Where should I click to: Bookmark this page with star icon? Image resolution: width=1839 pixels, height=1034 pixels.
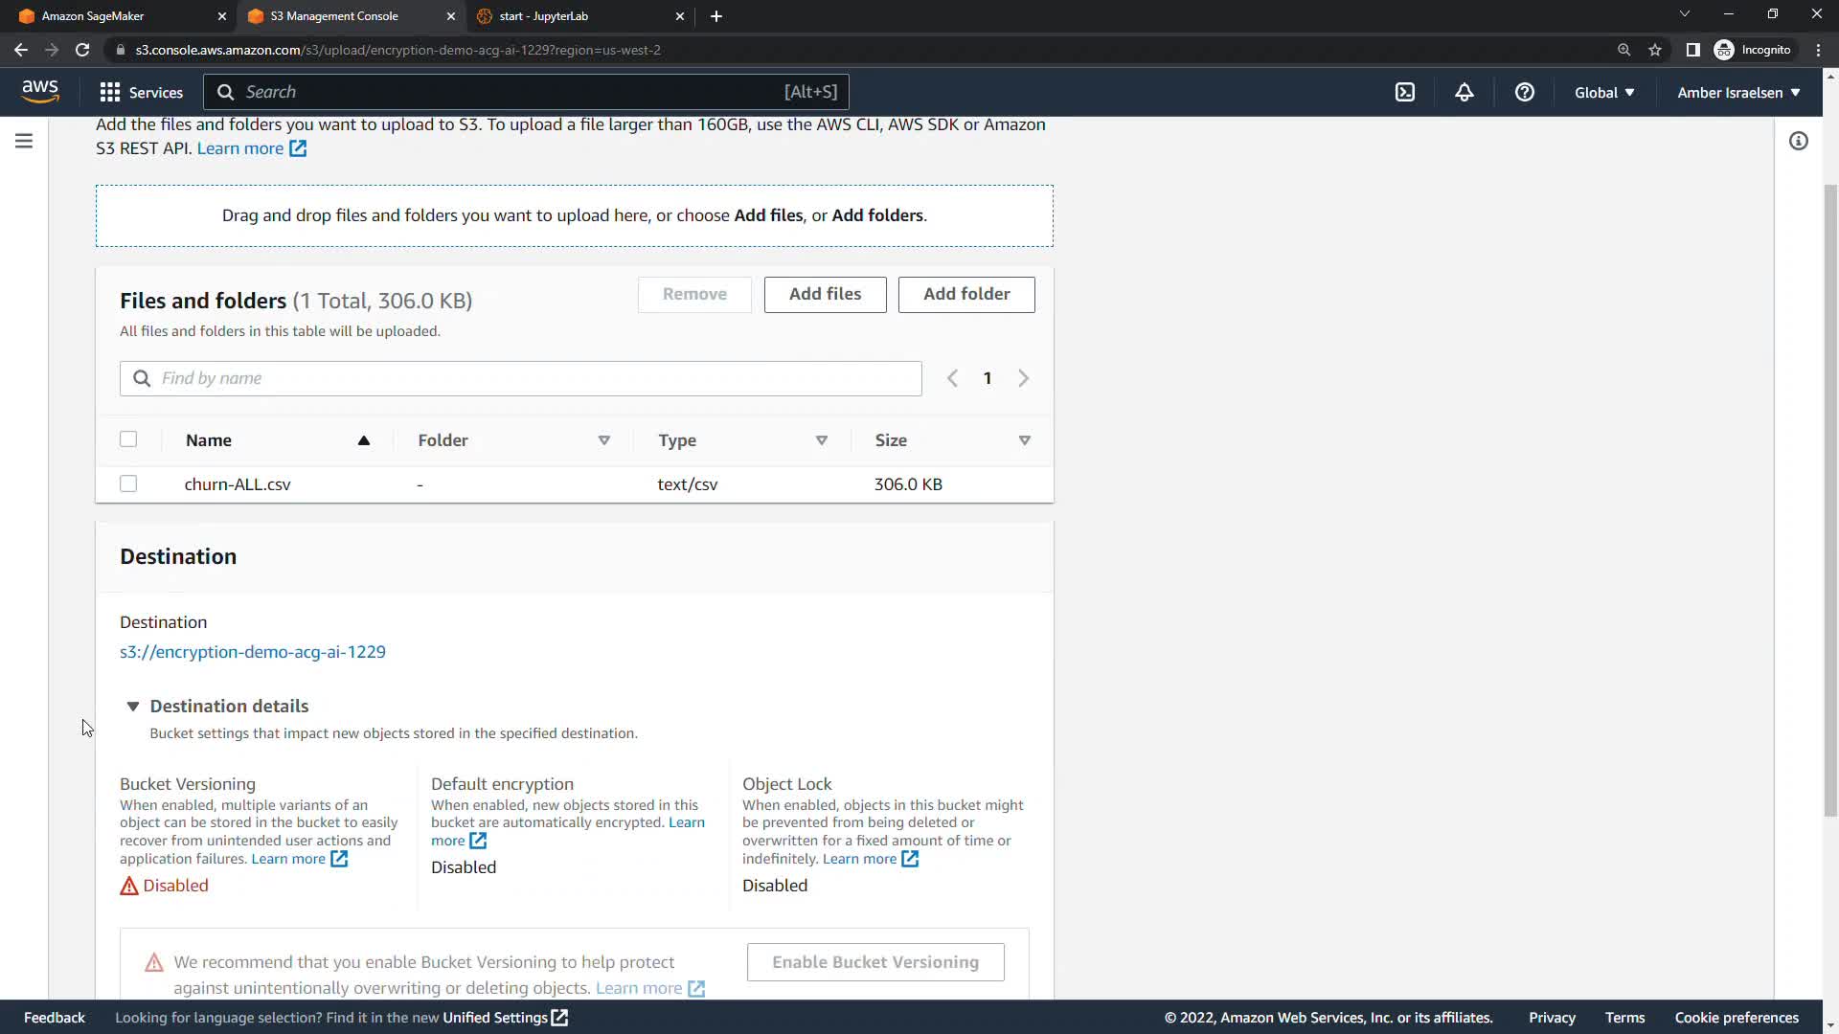[x=1655, y=50]
